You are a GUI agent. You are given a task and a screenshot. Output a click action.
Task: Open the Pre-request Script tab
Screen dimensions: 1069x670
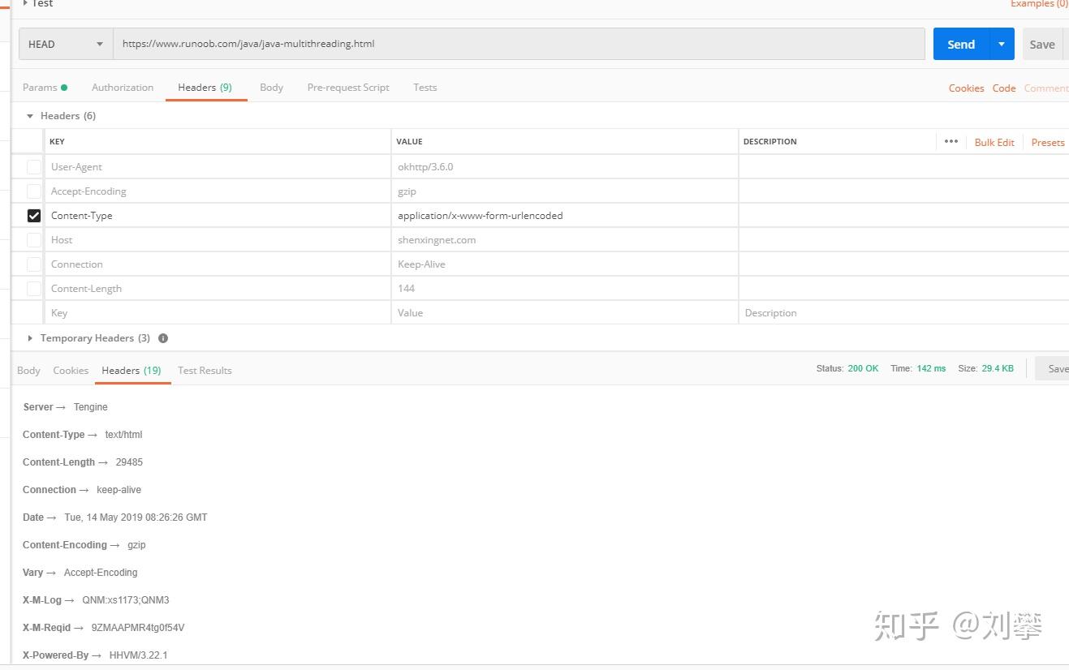click(348, 88)
